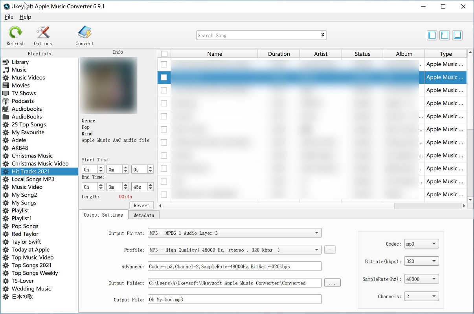Check the last visible song row checkbox
Viewport: 474px width, 314px height.
(164, 194)
